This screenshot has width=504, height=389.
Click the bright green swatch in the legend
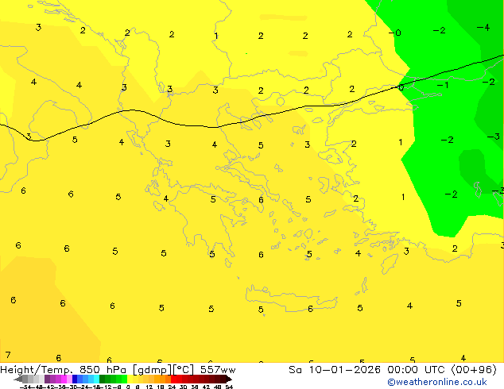click(124, 379)
